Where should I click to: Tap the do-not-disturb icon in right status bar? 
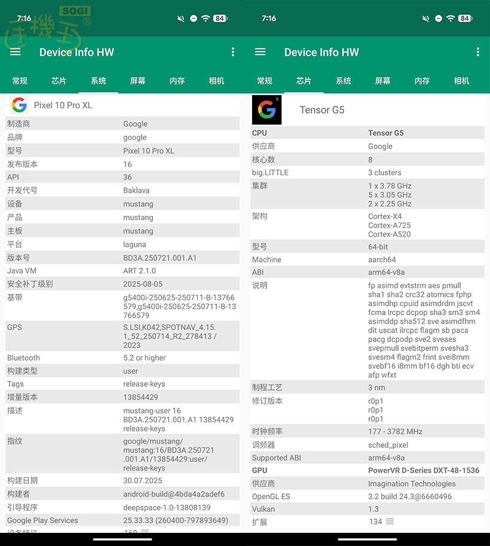pyautogui.click(x=439, y=19)
